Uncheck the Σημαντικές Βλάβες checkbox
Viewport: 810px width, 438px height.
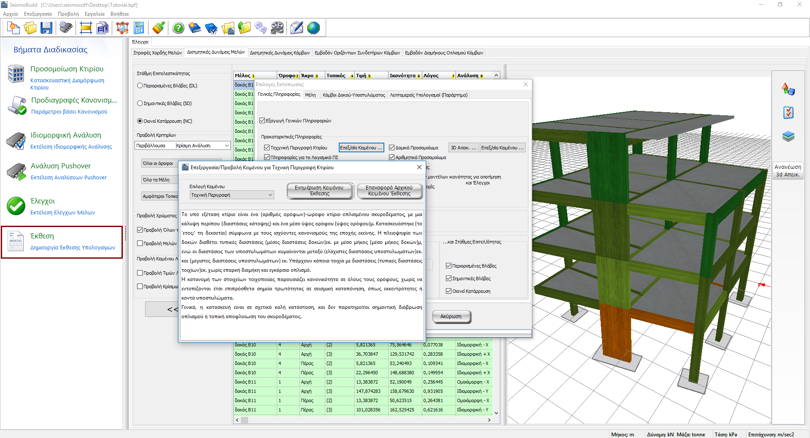pyautogui.click(x=449, y=278)
